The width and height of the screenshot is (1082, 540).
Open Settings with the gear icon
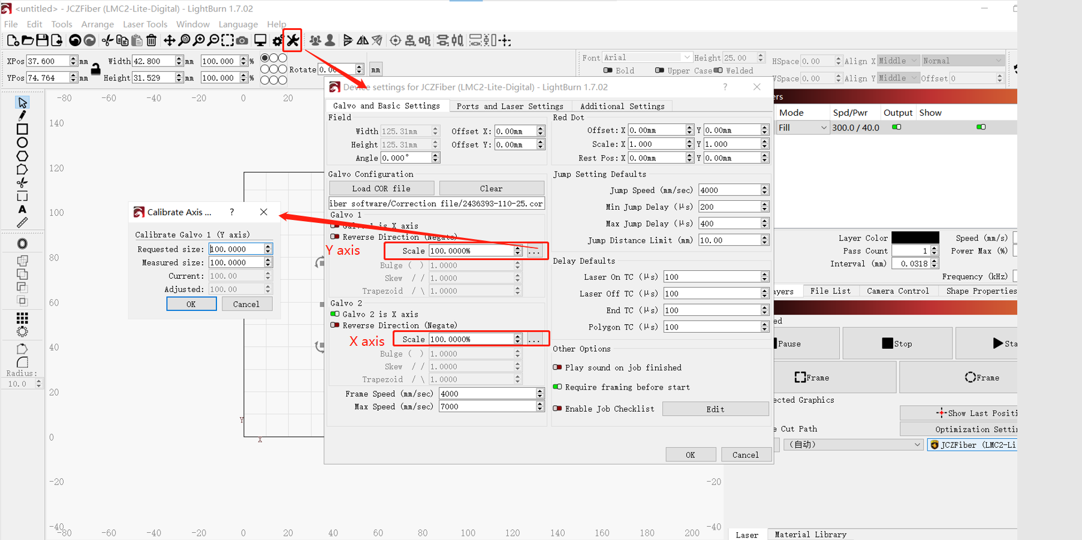[x=278, y=41]
